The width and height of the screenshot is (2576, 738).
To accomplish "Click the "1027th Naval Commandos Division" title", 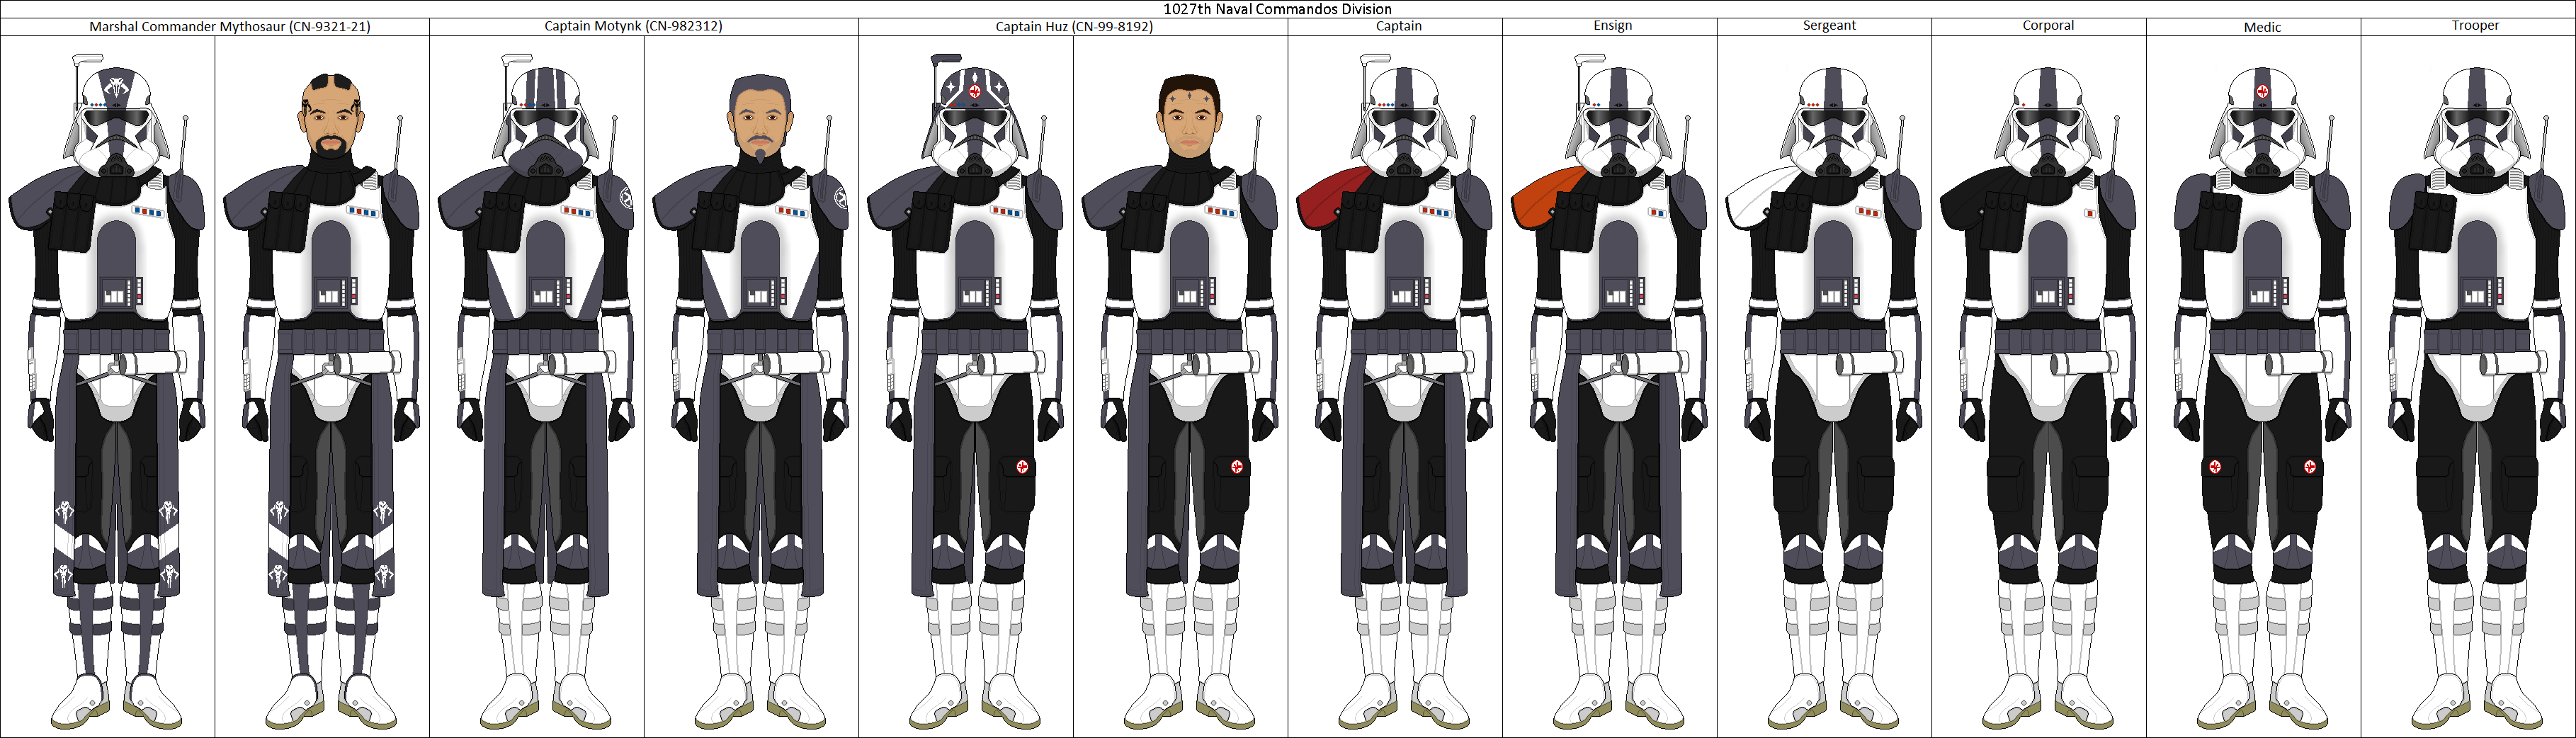I will click(1277, 9).
